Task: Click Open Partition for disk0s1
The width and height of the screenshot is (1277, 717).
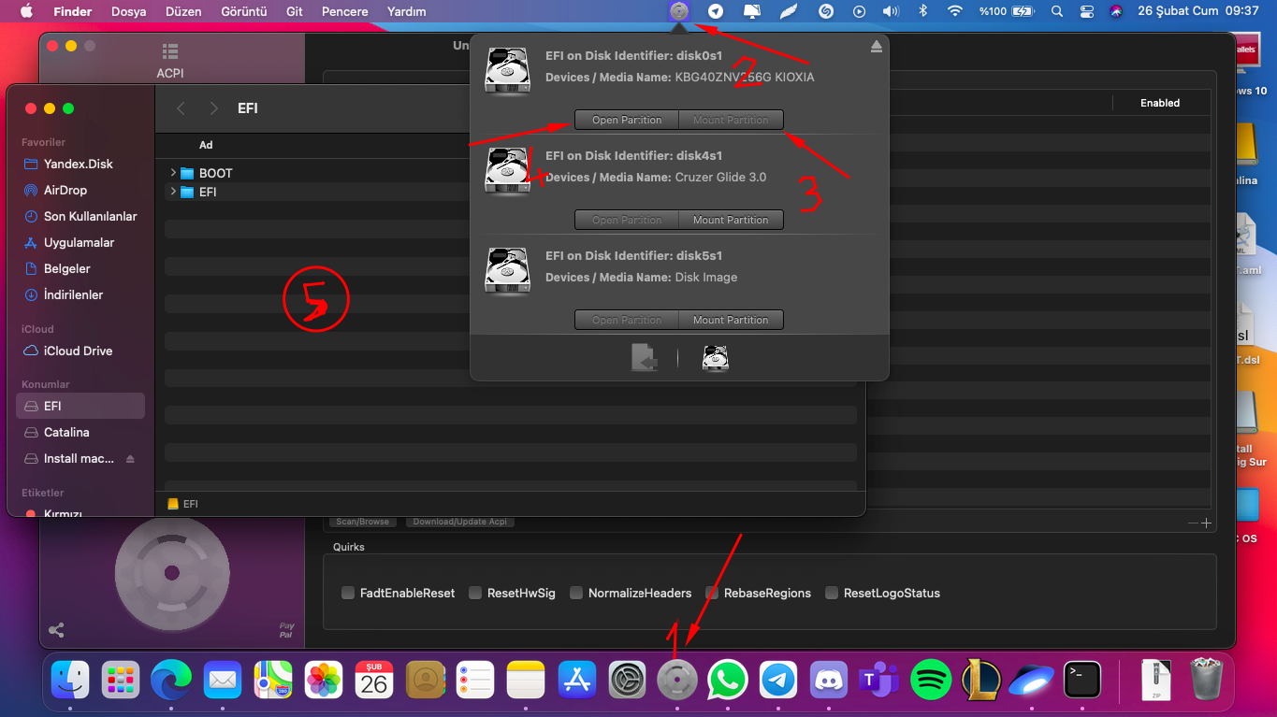Action: pos(626,120)
